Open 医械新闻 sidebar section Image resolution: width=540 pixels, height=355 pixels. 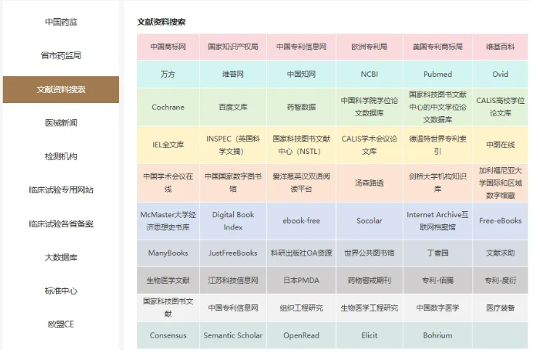click(62, 124)
